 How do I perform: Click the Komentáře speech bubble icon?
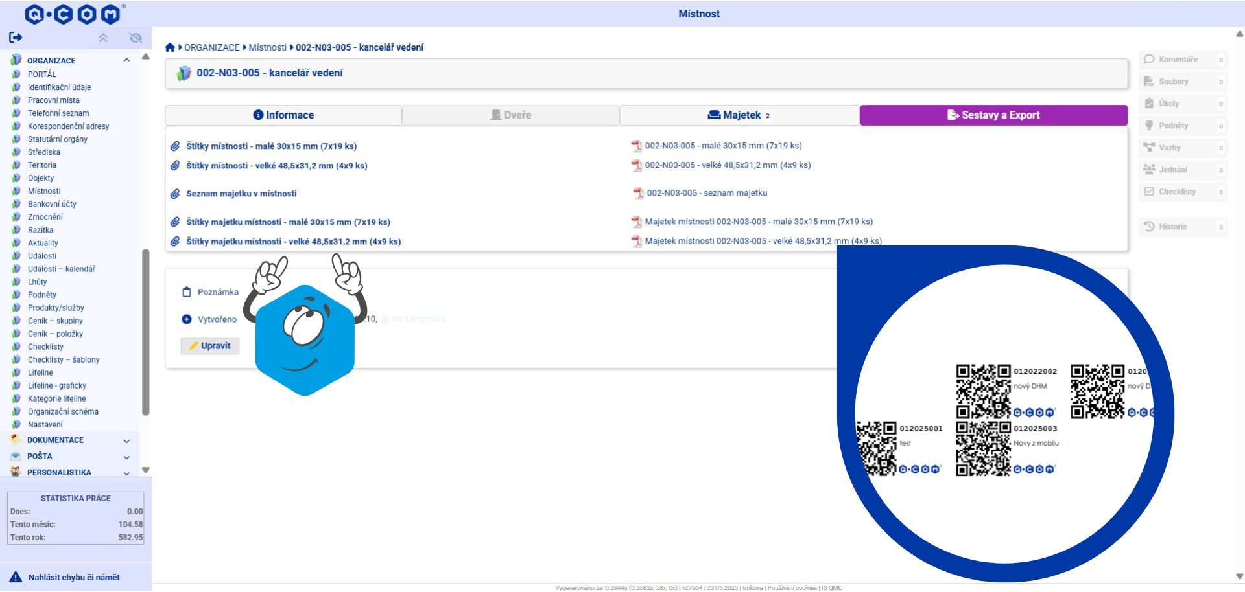tap(1149, 60)
